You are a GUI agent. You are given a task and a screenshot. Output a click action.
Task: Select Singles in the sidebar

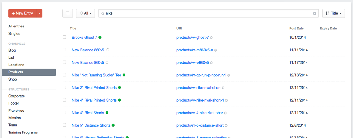point(14,33)
